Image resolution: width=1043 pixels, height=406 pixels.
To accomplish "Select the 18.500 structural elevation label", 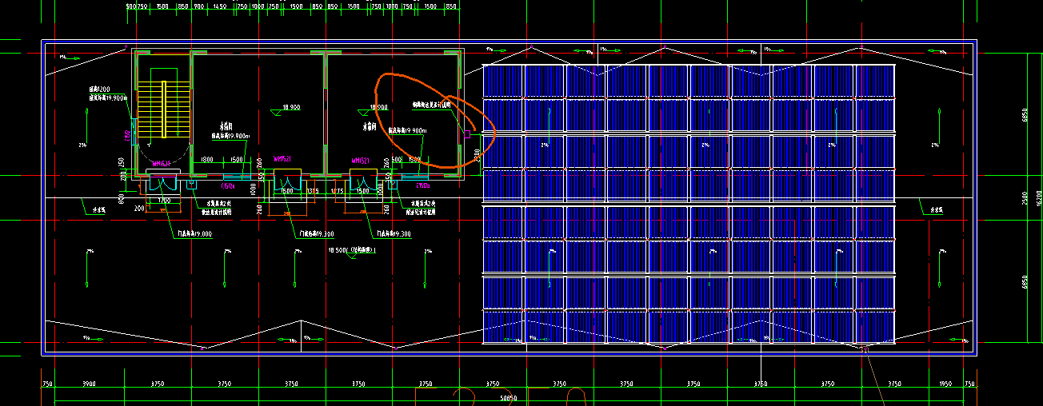I will tap(353, 250).
